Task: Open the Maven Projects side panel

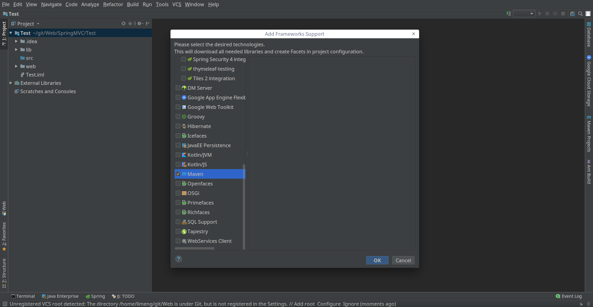Action: 589,134
